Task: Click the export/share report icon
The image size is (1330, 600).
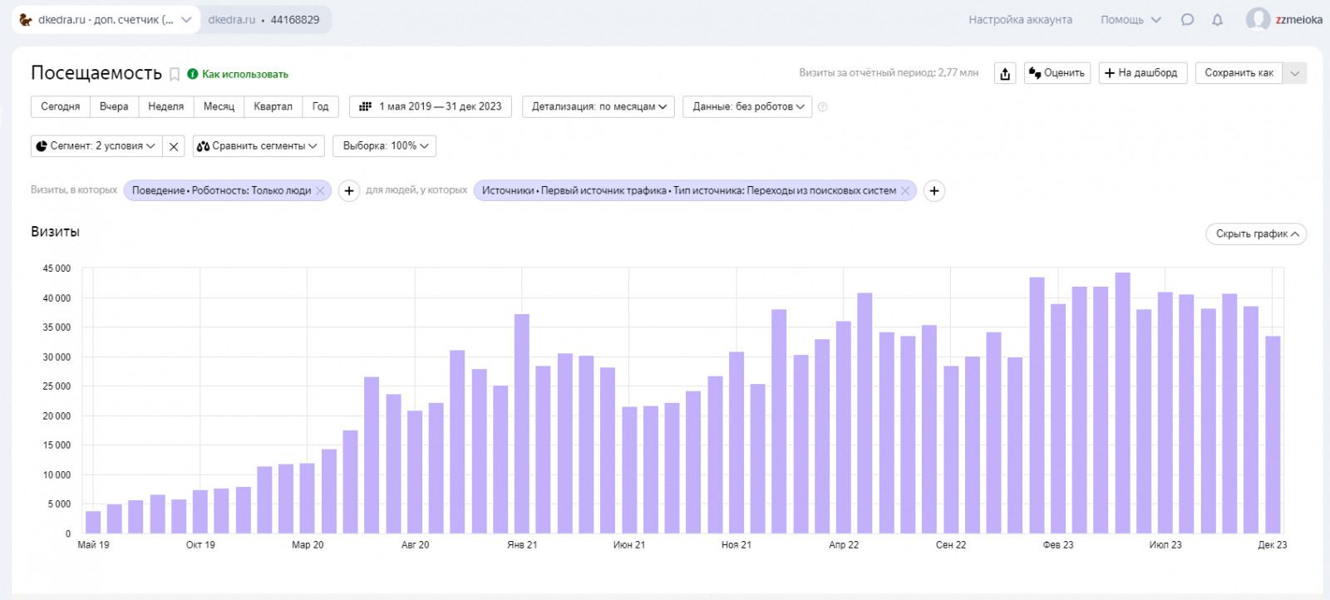Action: (x=1005, y=73)
